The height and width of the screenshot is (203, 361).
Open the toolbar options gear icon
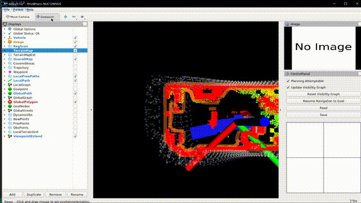82,17
